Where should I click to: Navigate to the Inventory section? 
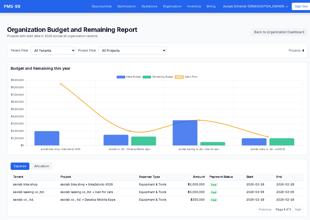coord(194,6)
